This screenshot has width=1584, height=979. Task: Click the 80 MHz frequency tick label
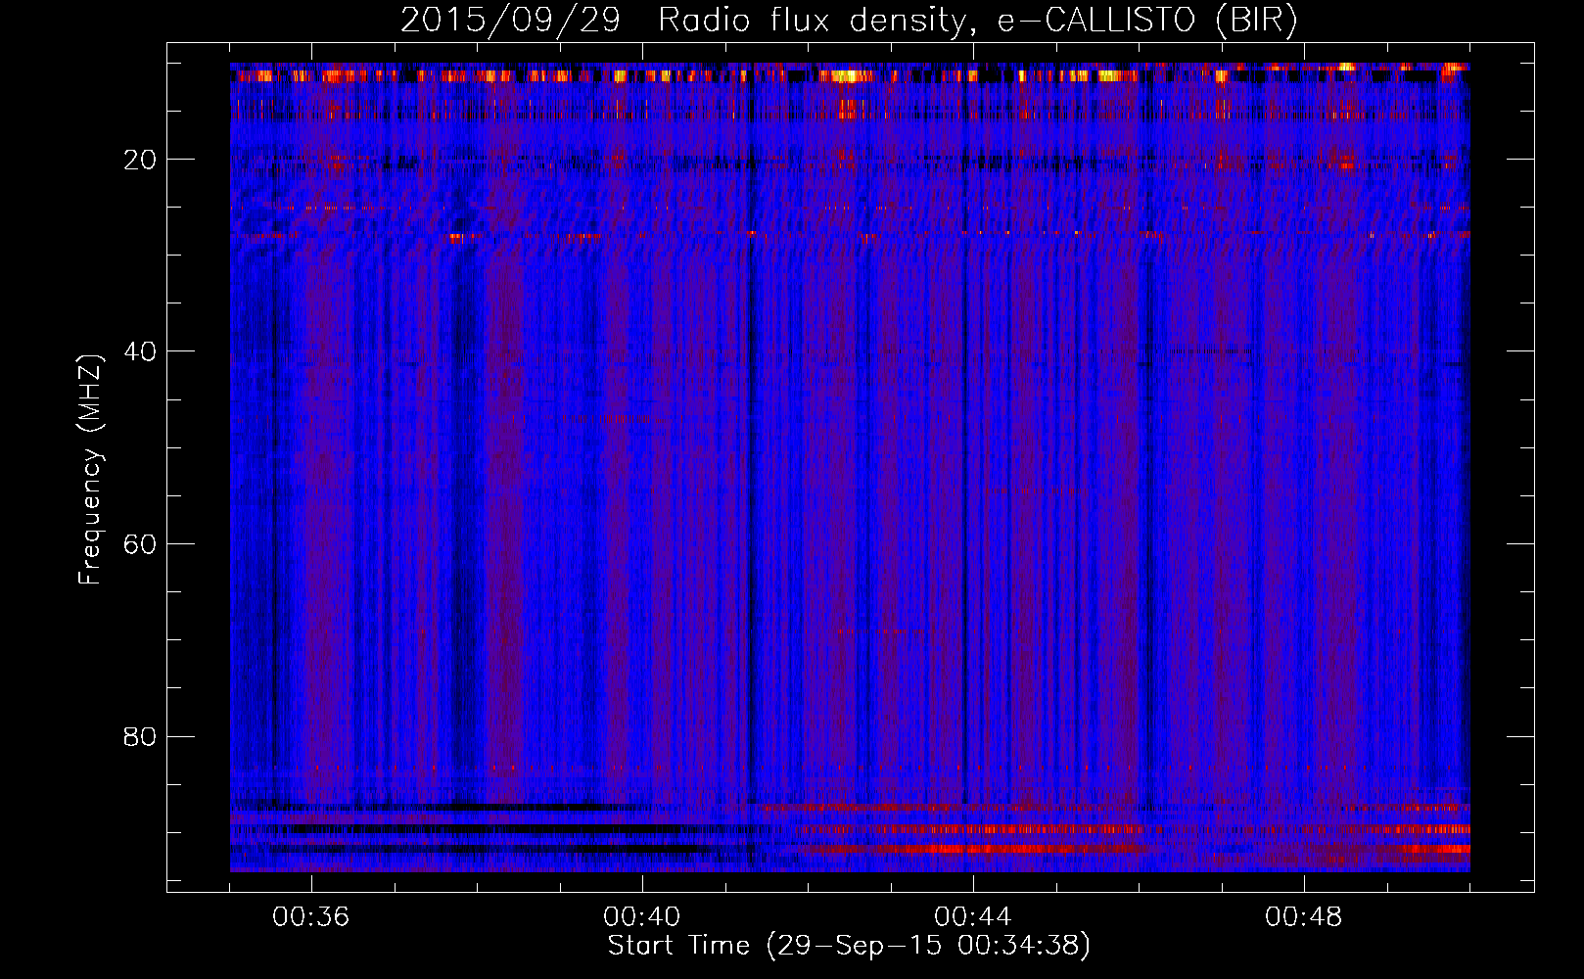pos(141,736)
